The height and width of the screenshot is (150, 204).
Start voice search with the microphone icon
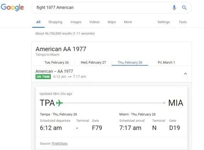click(174, 7)
